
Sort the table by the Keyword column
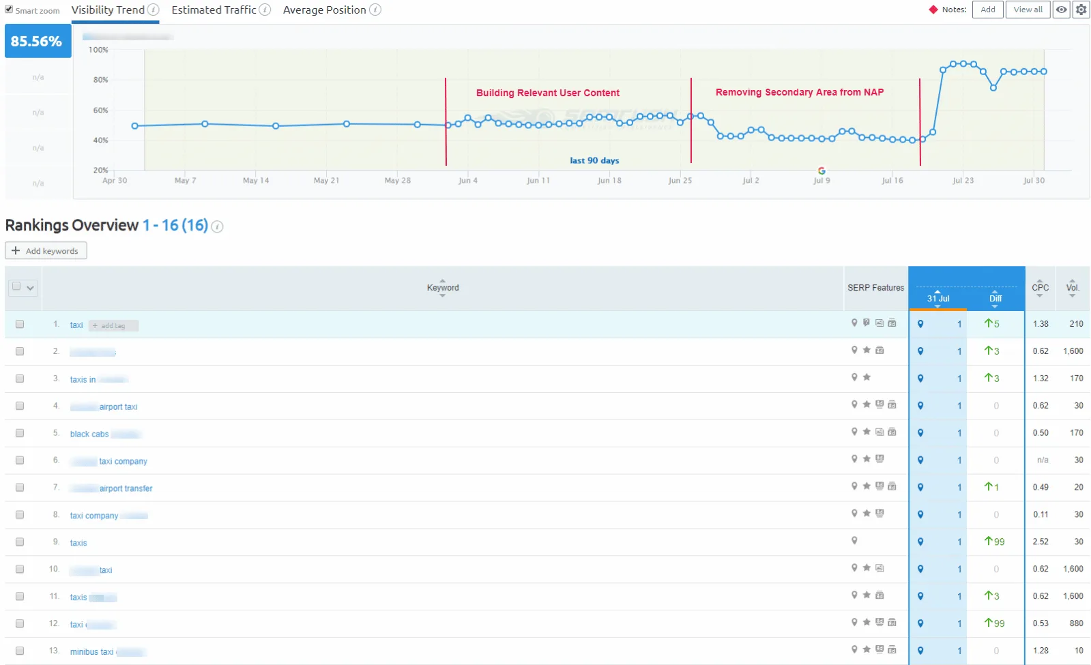443,288
